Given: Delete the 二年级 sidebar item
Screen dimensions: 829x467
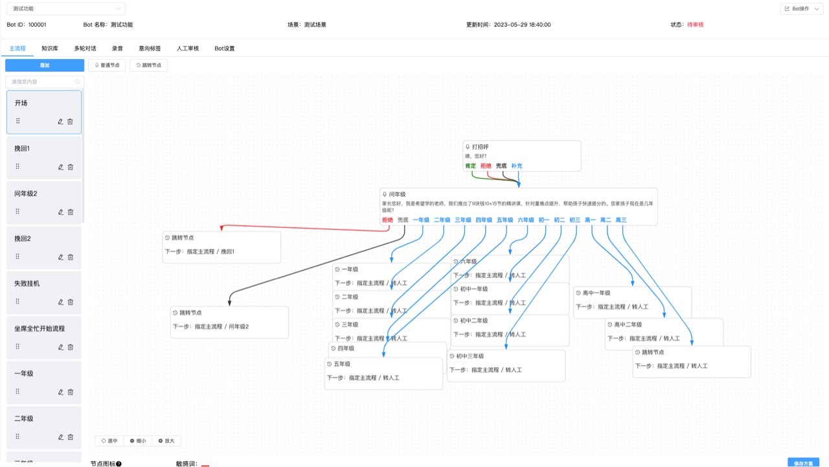Looking at the screenshot, I should [71, 437].
